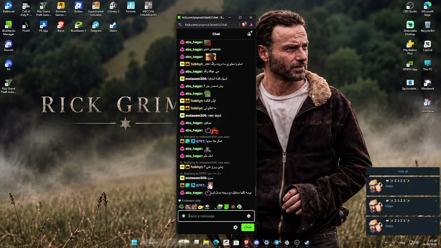The height and width of the screenshot is (248, 441).
Task: Insert the speaker volume emote
Action: (x=207, y=207)
